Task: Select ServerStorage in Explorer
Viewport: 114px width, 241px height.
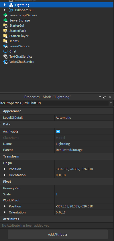Action: tap(20, 20)
